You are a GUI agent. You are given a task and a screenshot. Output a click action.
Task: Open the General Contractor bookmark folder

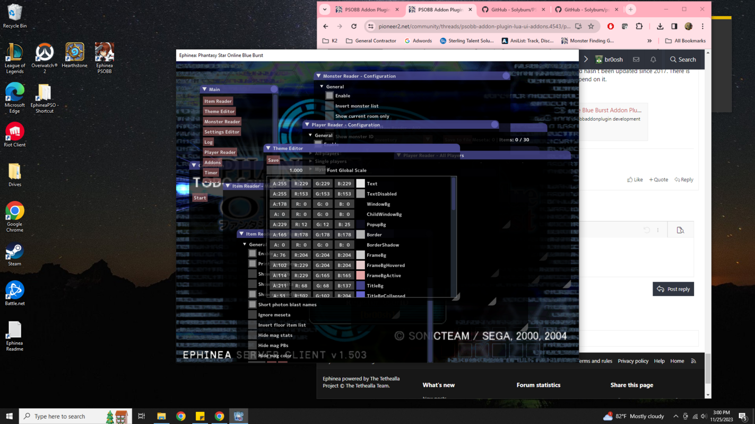click(x=371, y=41)
